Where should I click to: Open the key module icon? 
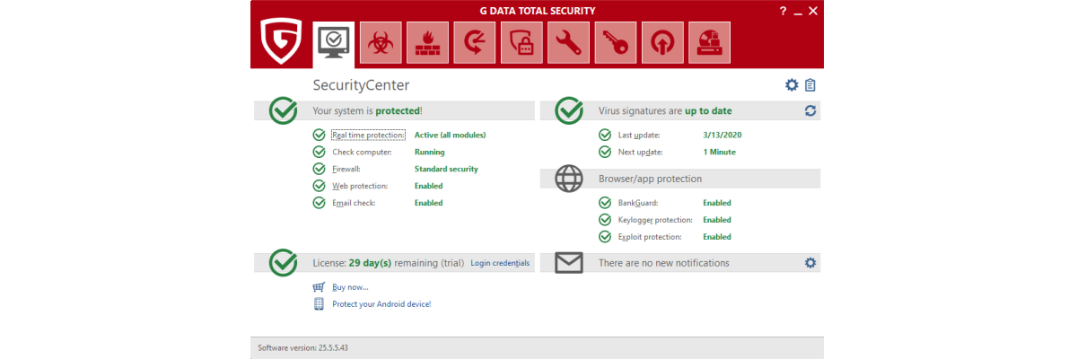click(x=616, y=42)
